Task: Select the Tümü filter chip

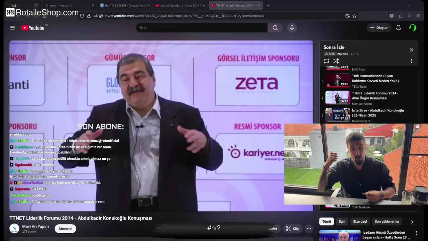Action: pyautogui.click(x=326, y=222)
